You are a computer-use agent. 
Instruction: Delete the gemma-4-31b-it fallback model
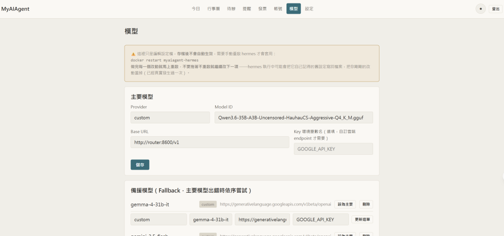click(x=366, y=204)
